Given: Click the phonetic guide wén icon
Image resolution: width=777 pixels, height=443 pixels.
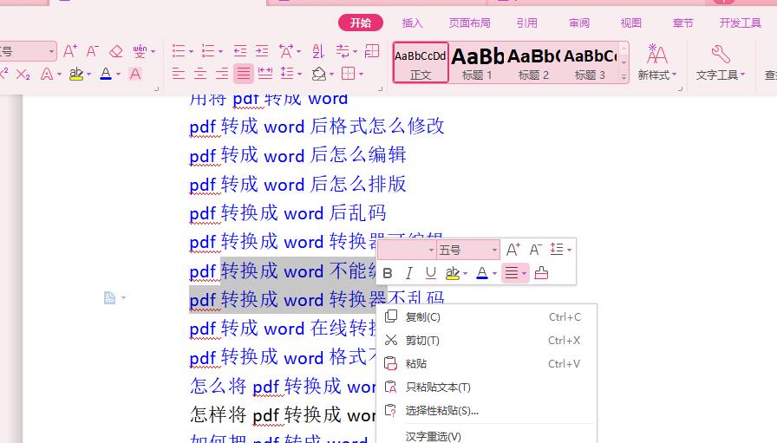Looking at the screenshot, I should click(140, 51).
